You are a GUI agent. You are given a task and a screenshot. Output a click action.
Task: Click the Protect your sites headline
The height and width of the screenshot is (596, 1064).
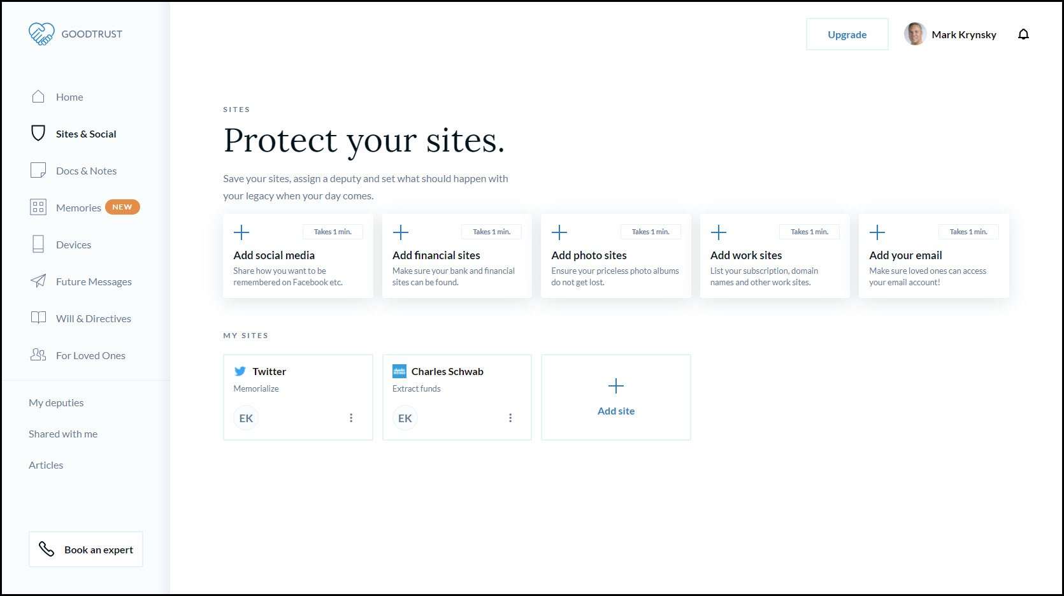pos(364,141)
